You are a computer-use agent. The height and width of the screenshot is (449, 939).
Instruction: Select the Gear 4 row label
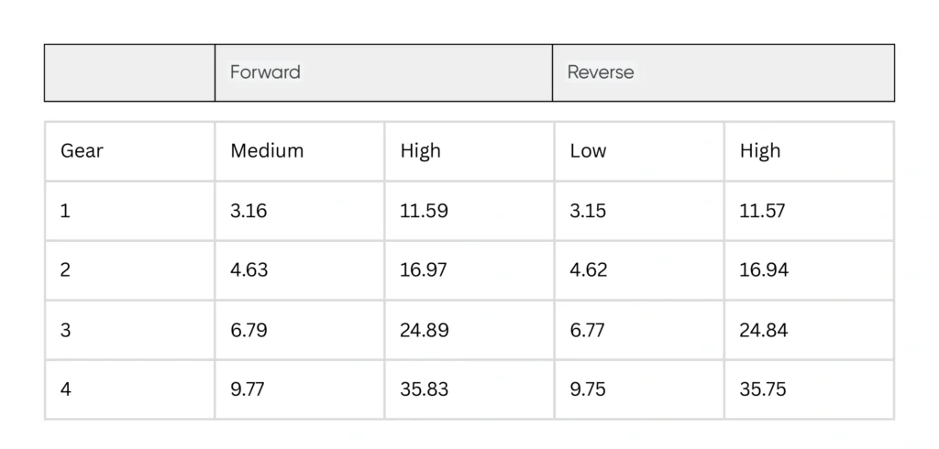pos(66,389)
